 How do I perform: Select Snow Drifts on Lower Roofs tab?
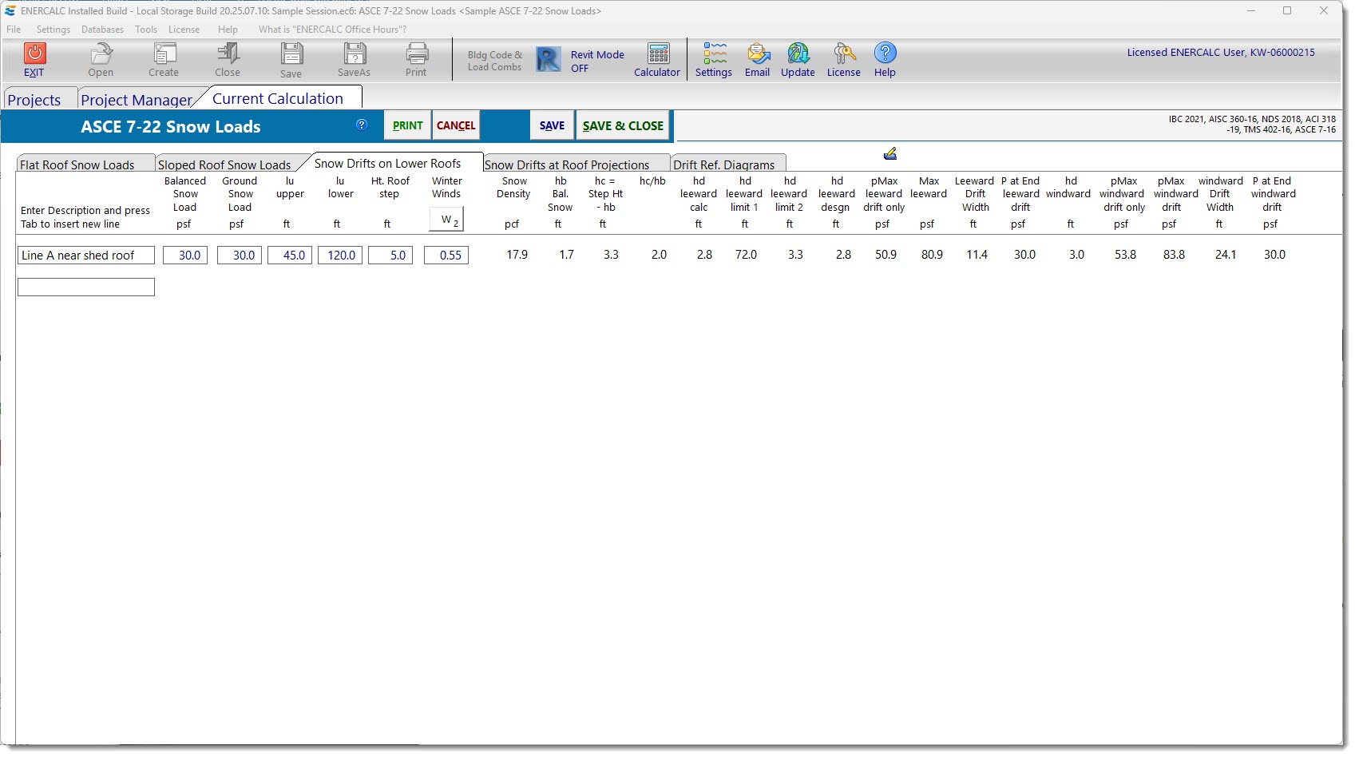[388, 163]
